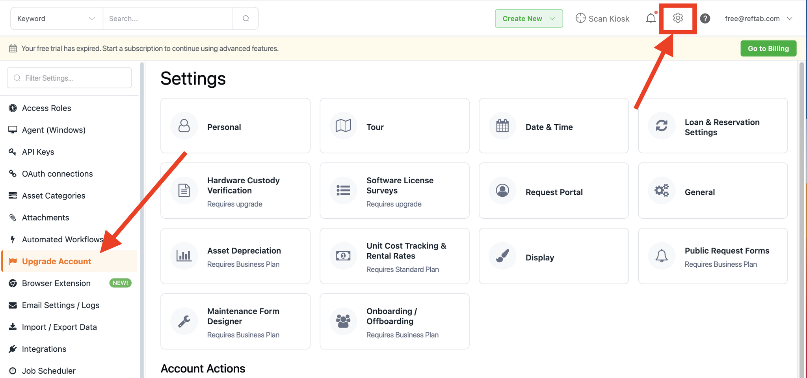Click the General gears icon
The image size is (807, 378).
pyautogui.click(x=662, y=191)
